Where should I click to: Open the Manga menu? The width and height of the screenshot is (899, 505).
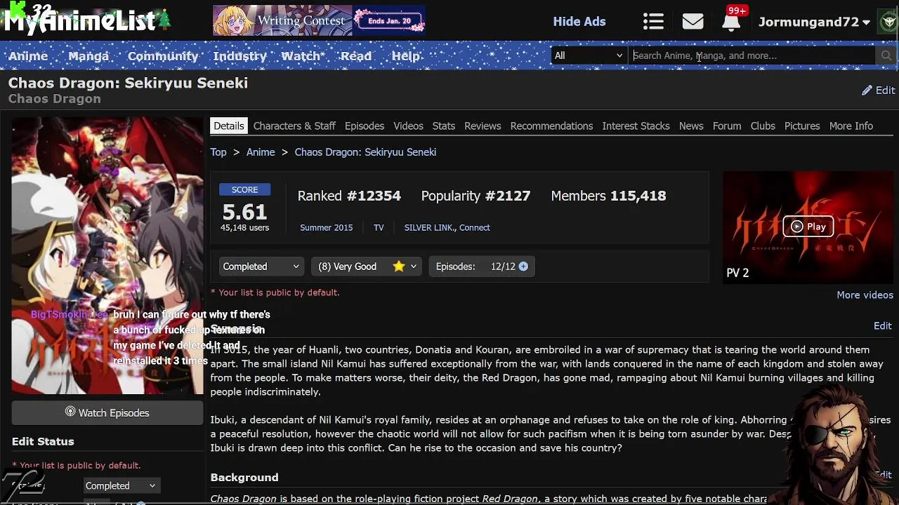click(x=88, y=56)
